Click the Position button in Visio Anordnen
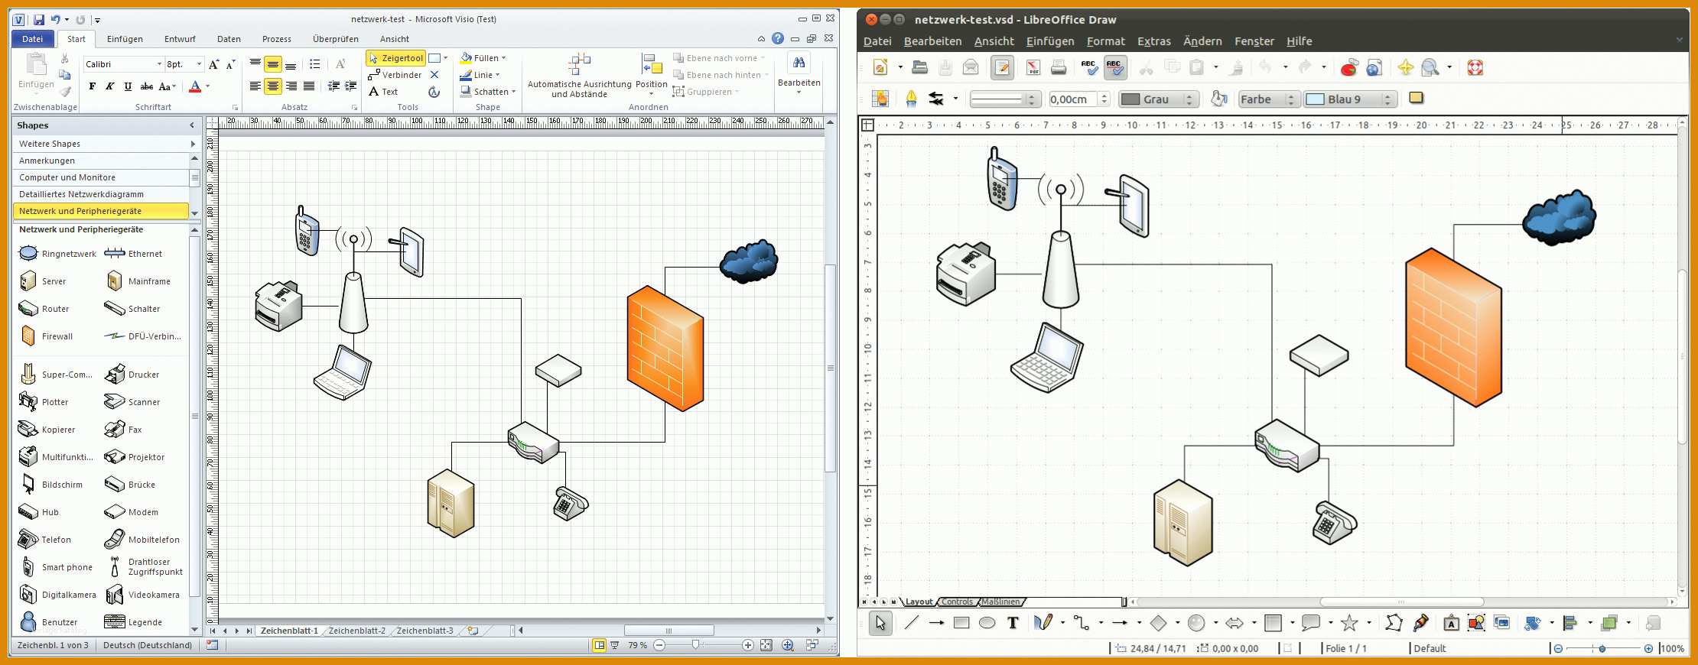Image resolution: width=1698 pixels, height=665 pixels. coord(652,74)
